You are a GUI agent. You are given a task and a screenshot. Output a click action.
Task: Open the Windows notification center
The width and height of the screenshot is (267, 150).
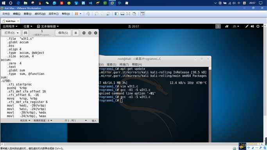tap(260, 3)
